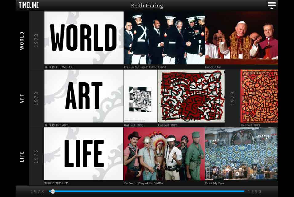Click caption 'Untitled, 1979'

(251, 125)
